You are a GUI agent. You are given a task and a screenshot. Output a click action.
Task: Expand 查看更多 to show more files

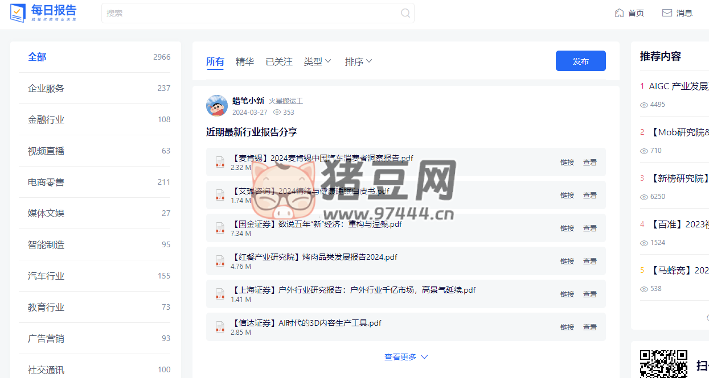click(406, 357)
